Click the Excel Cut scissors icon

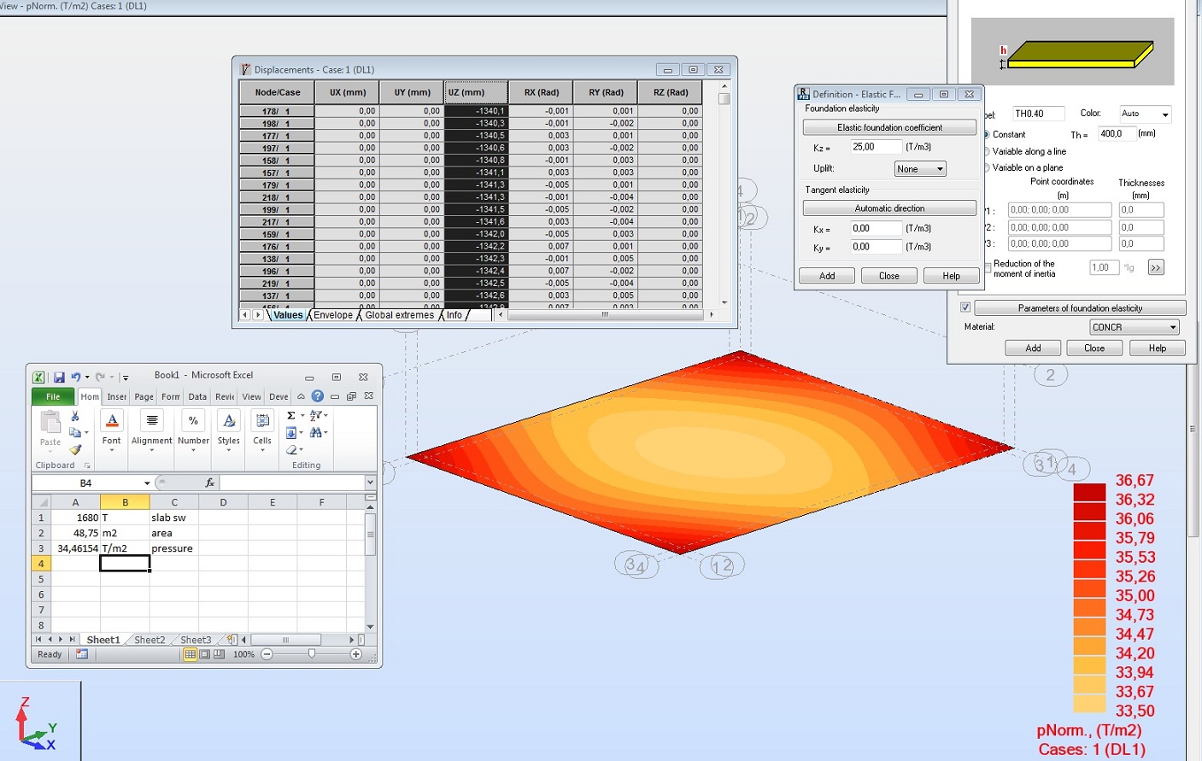[75, 416]
